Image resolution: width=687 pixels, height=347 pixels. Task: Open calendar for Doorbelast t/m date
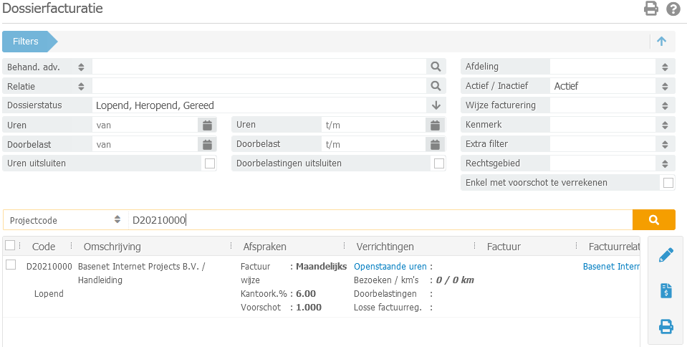pos(435,144)
